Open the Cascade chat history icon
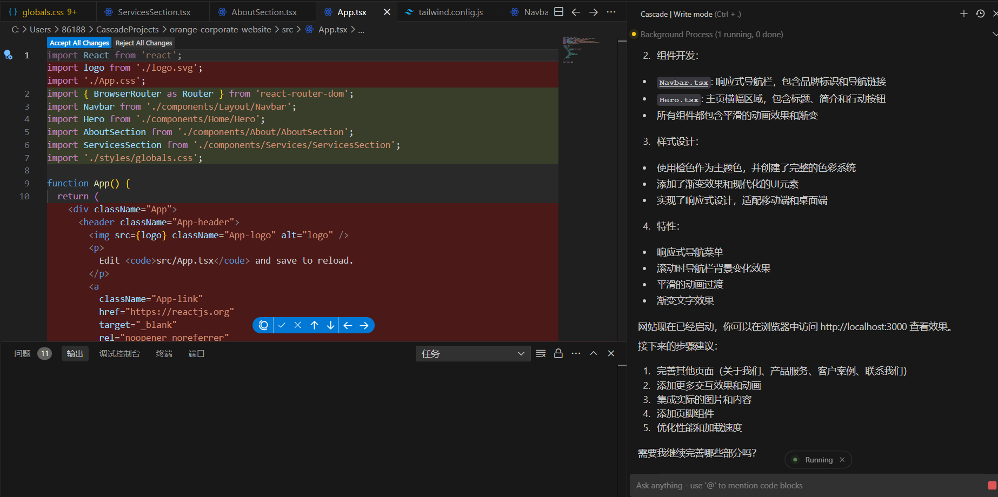 click(980, 14)
